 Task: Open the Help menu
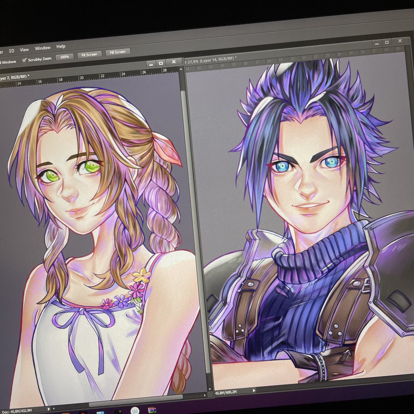(61, 46)
